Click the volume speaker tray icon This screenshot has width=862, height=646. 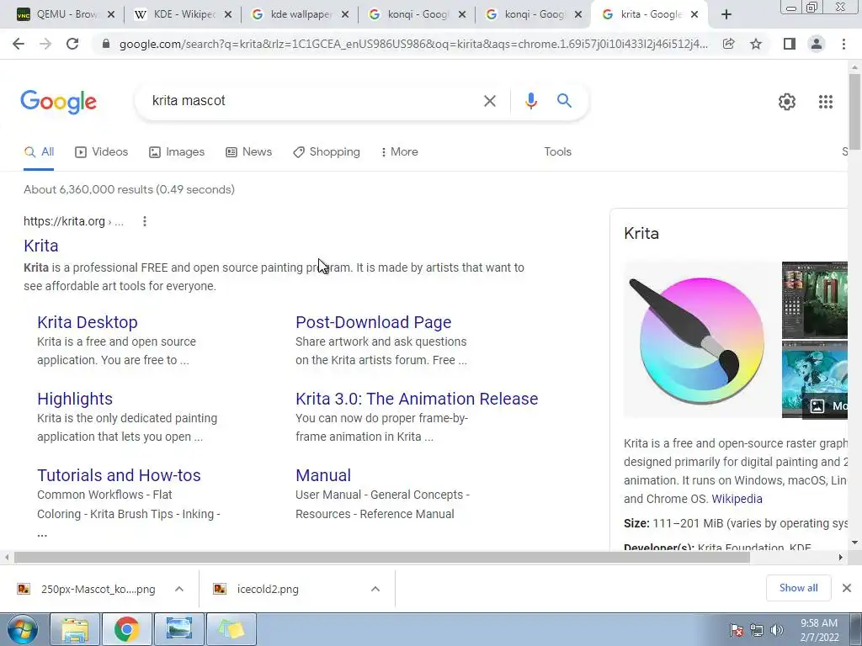[x=777, y=631]
